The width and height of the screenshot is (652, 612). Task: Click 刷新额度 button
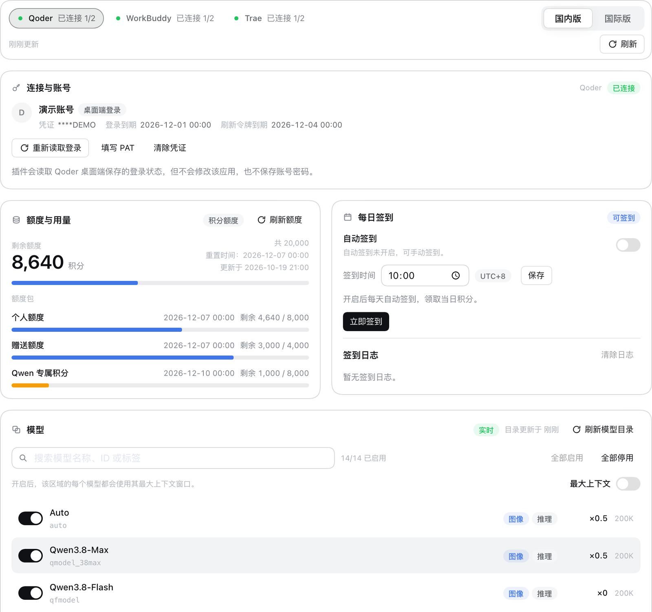coord(280,220)
